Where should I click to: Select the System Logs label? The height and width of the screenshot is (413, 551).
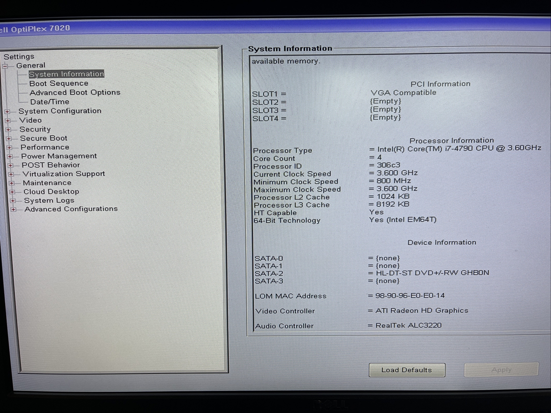point(49,201)
